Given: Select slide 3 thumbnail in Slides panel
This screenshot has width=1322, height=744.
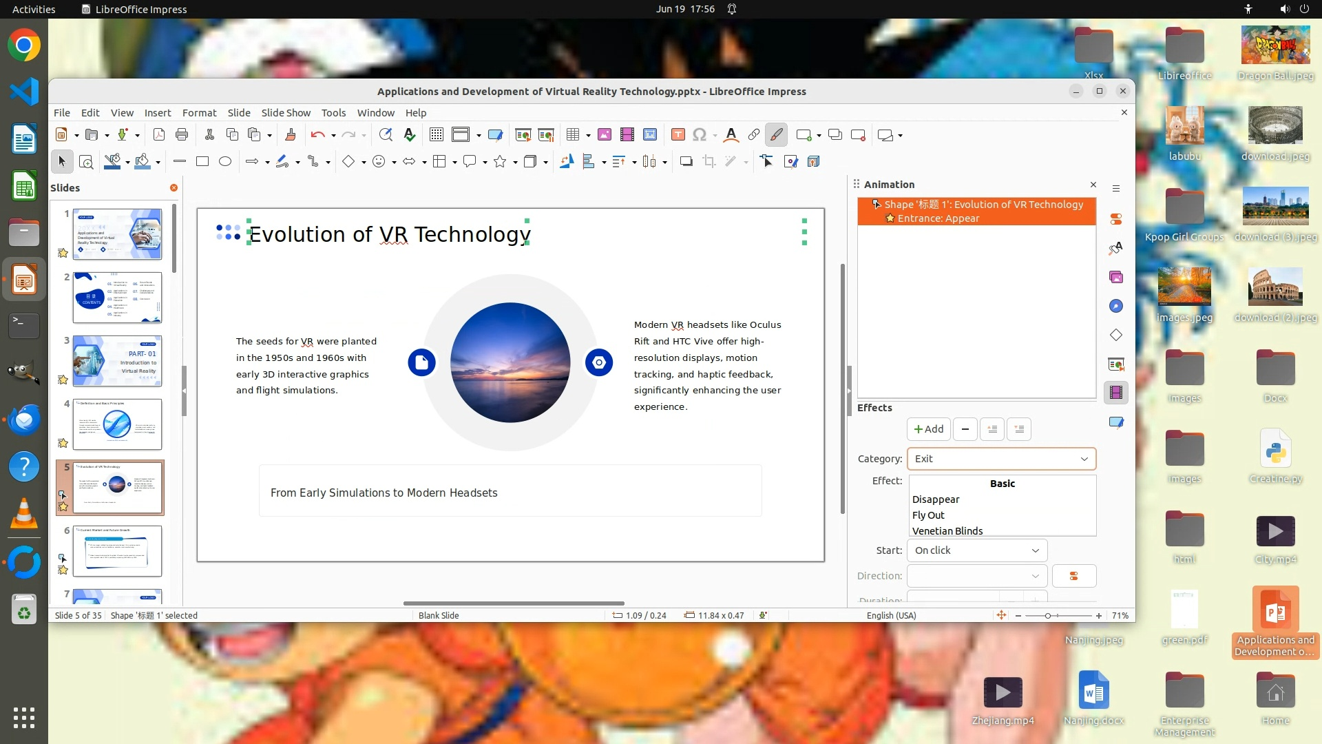Looking at the screenshot, I should (x=117, y=361).
